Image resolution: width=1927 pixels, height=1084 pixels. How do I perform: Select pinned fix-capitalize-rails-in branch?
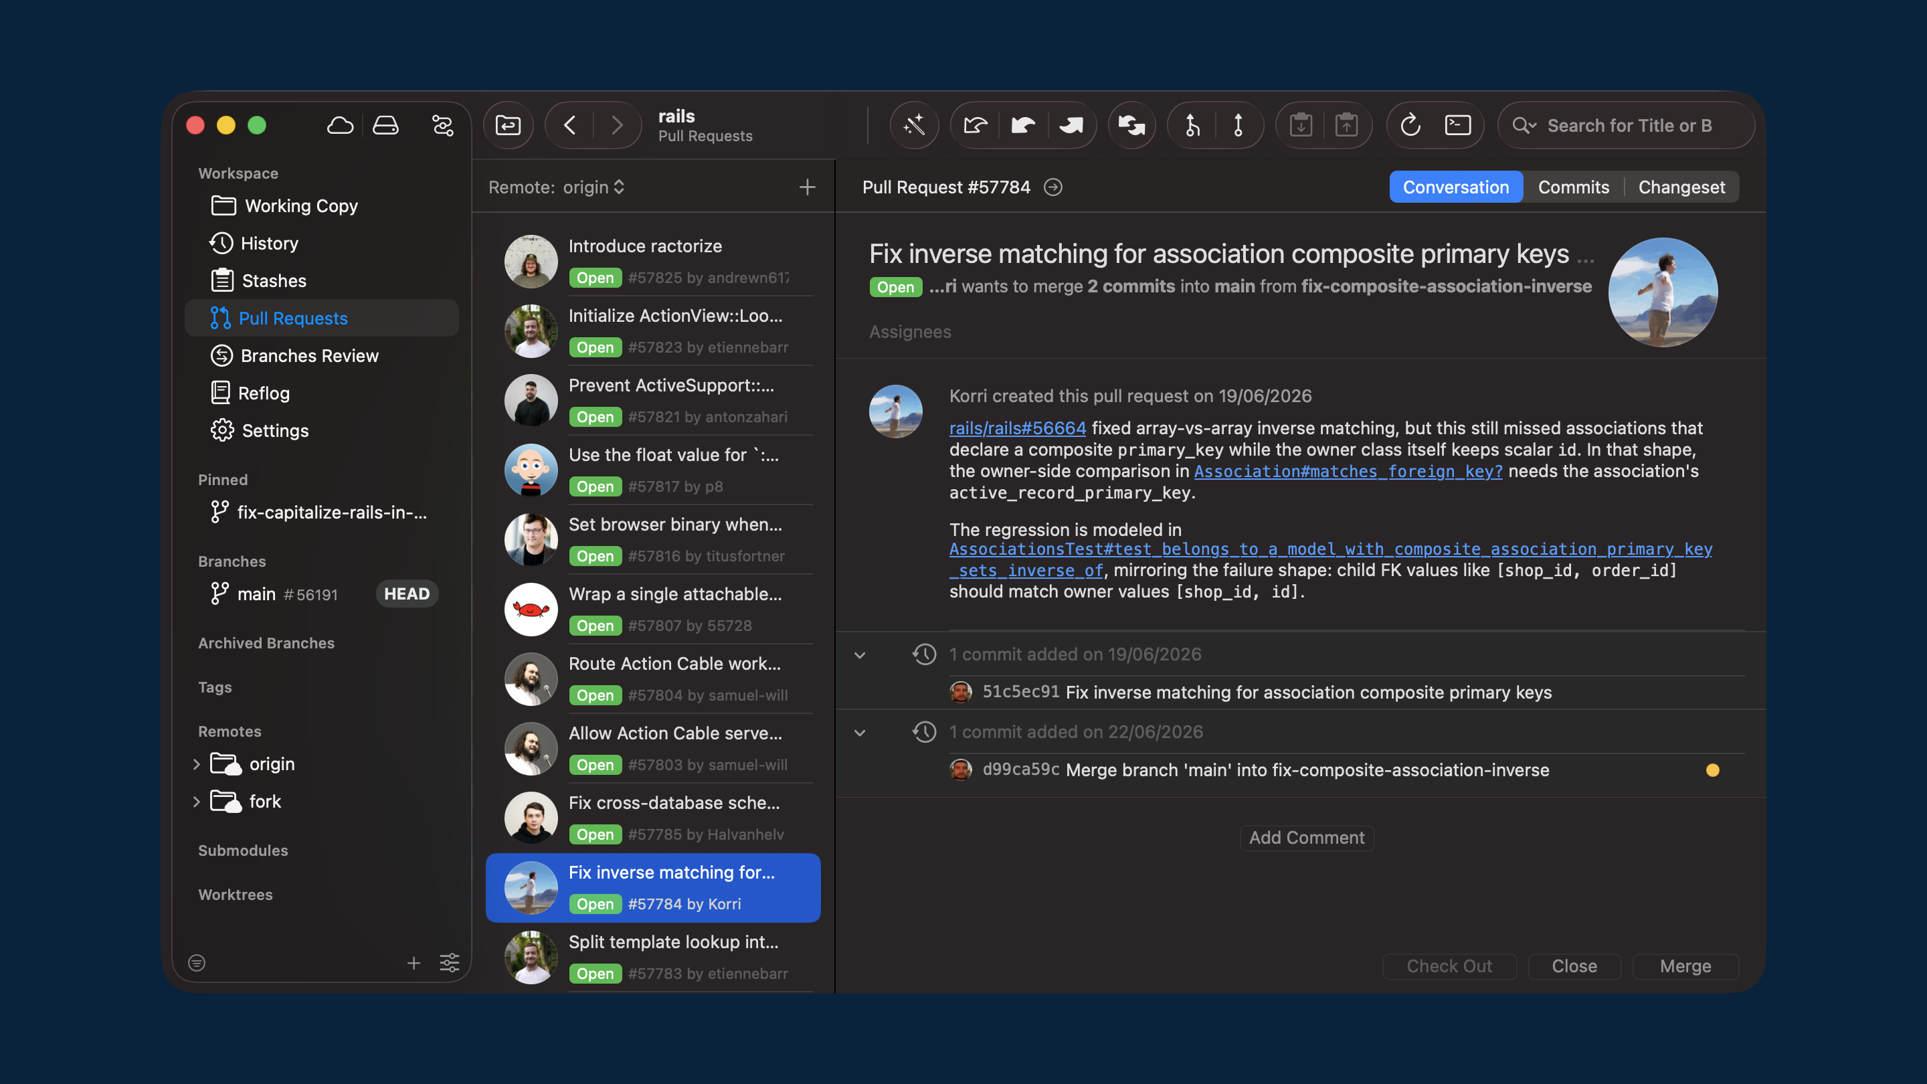tap(322, 513)
